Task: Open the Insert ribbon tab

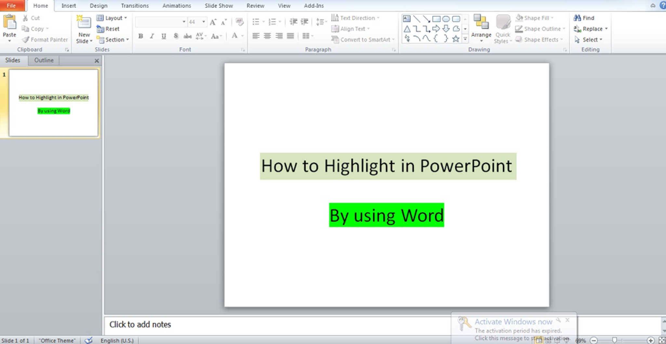Action: 69,6
